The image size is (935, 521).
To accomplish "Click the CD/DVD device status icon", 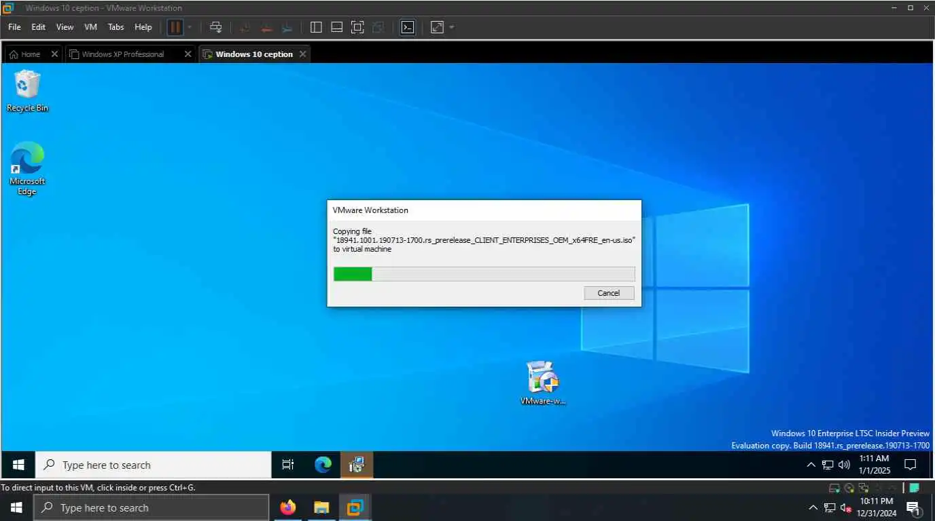I will [x=849, y=488].
